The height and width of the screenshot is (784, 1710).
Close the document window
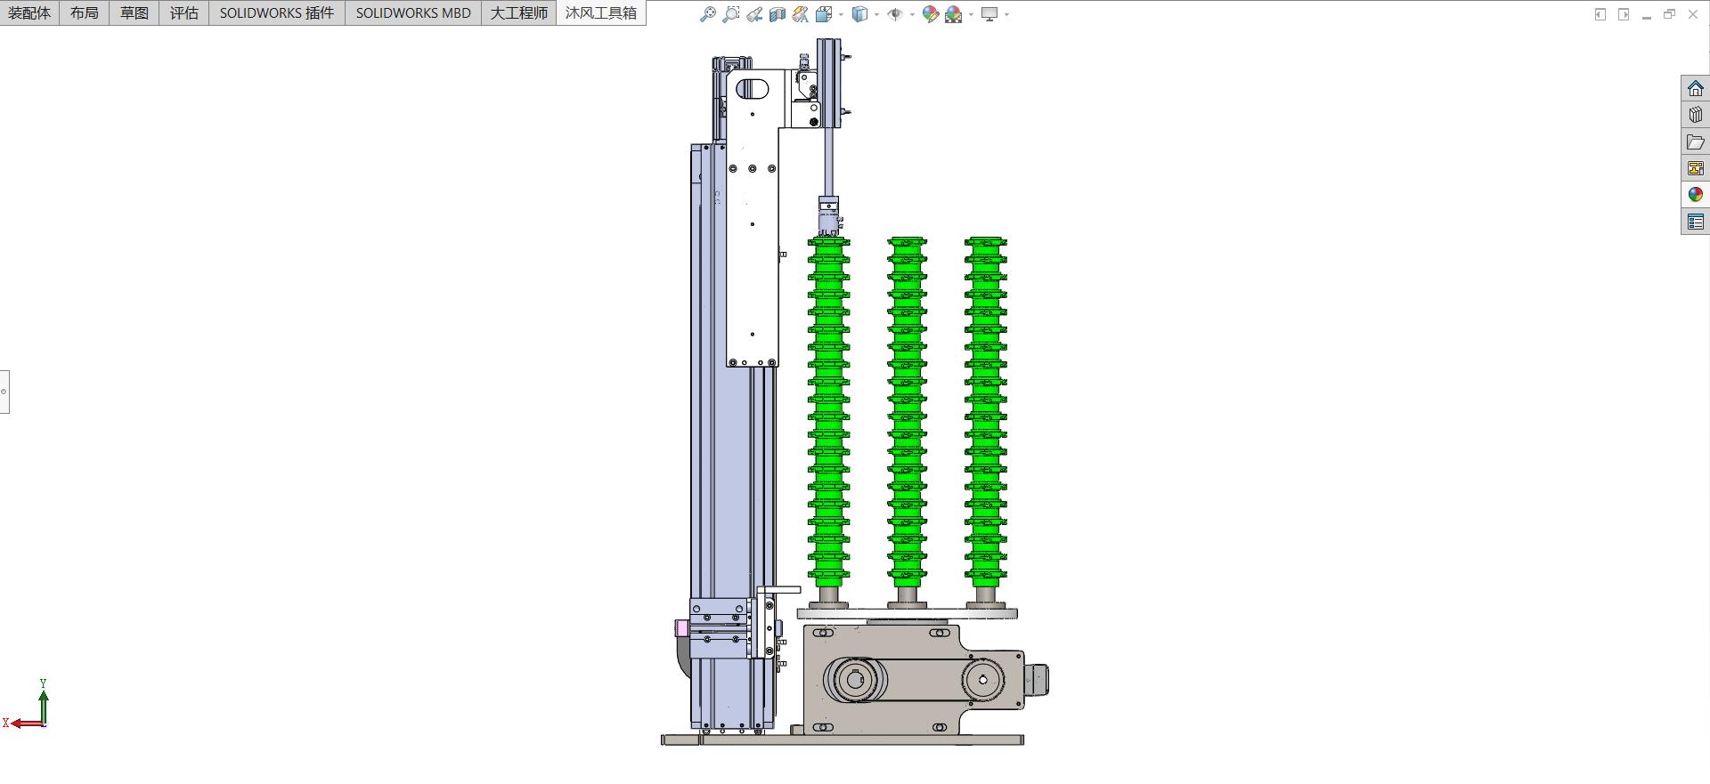[x=1693, y=14]
